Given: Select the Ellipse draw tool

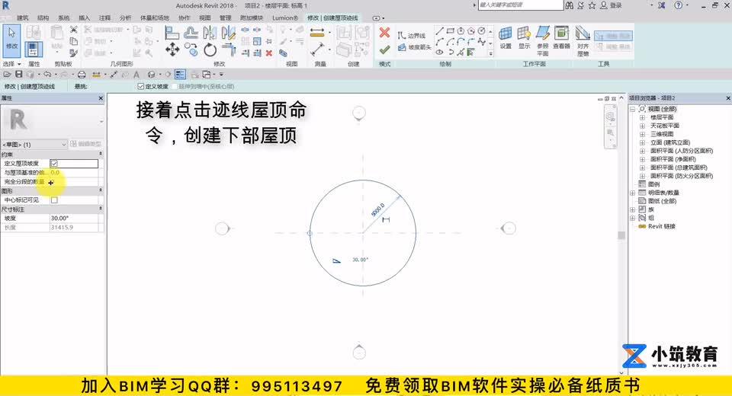Looking at the screenshot, I should [439, 52].
